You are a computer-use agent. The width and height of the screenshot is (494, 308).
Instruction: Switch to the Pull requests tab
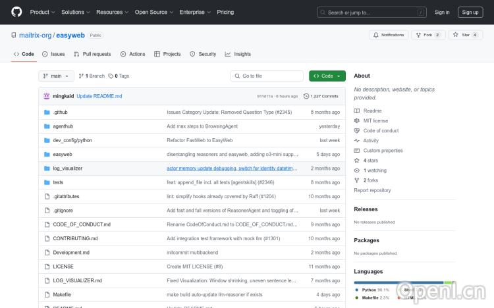(x=92, y=54)
